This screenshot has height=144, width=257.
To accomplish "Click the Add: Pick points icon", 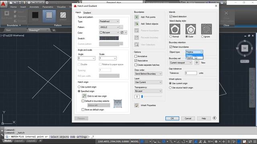I will click(137, 17).
